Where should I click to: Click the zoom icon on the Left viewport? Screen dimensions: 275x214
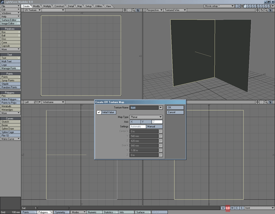[x=266, y=102]
